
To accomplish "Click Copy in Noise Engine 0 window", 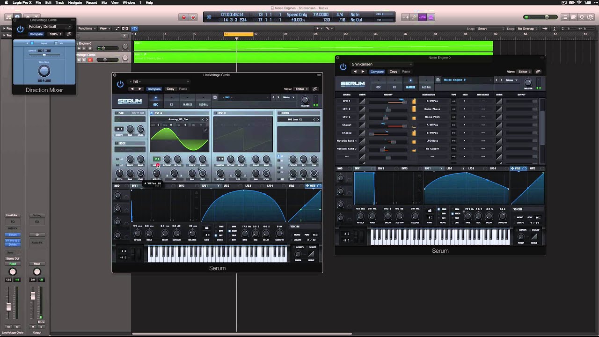I will (394, 72).
